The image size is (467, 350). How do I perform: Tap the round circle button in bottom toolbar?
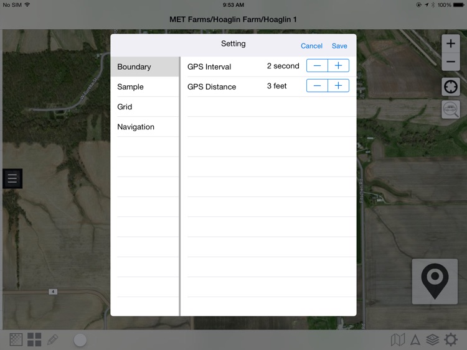tap(80, 340)
